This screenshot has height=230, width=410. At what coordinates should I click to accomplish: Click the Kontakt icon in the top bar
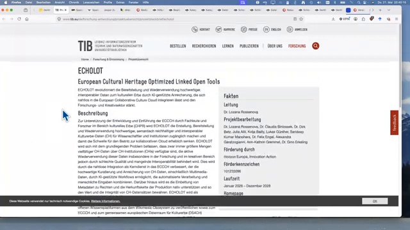click(195, 29)
